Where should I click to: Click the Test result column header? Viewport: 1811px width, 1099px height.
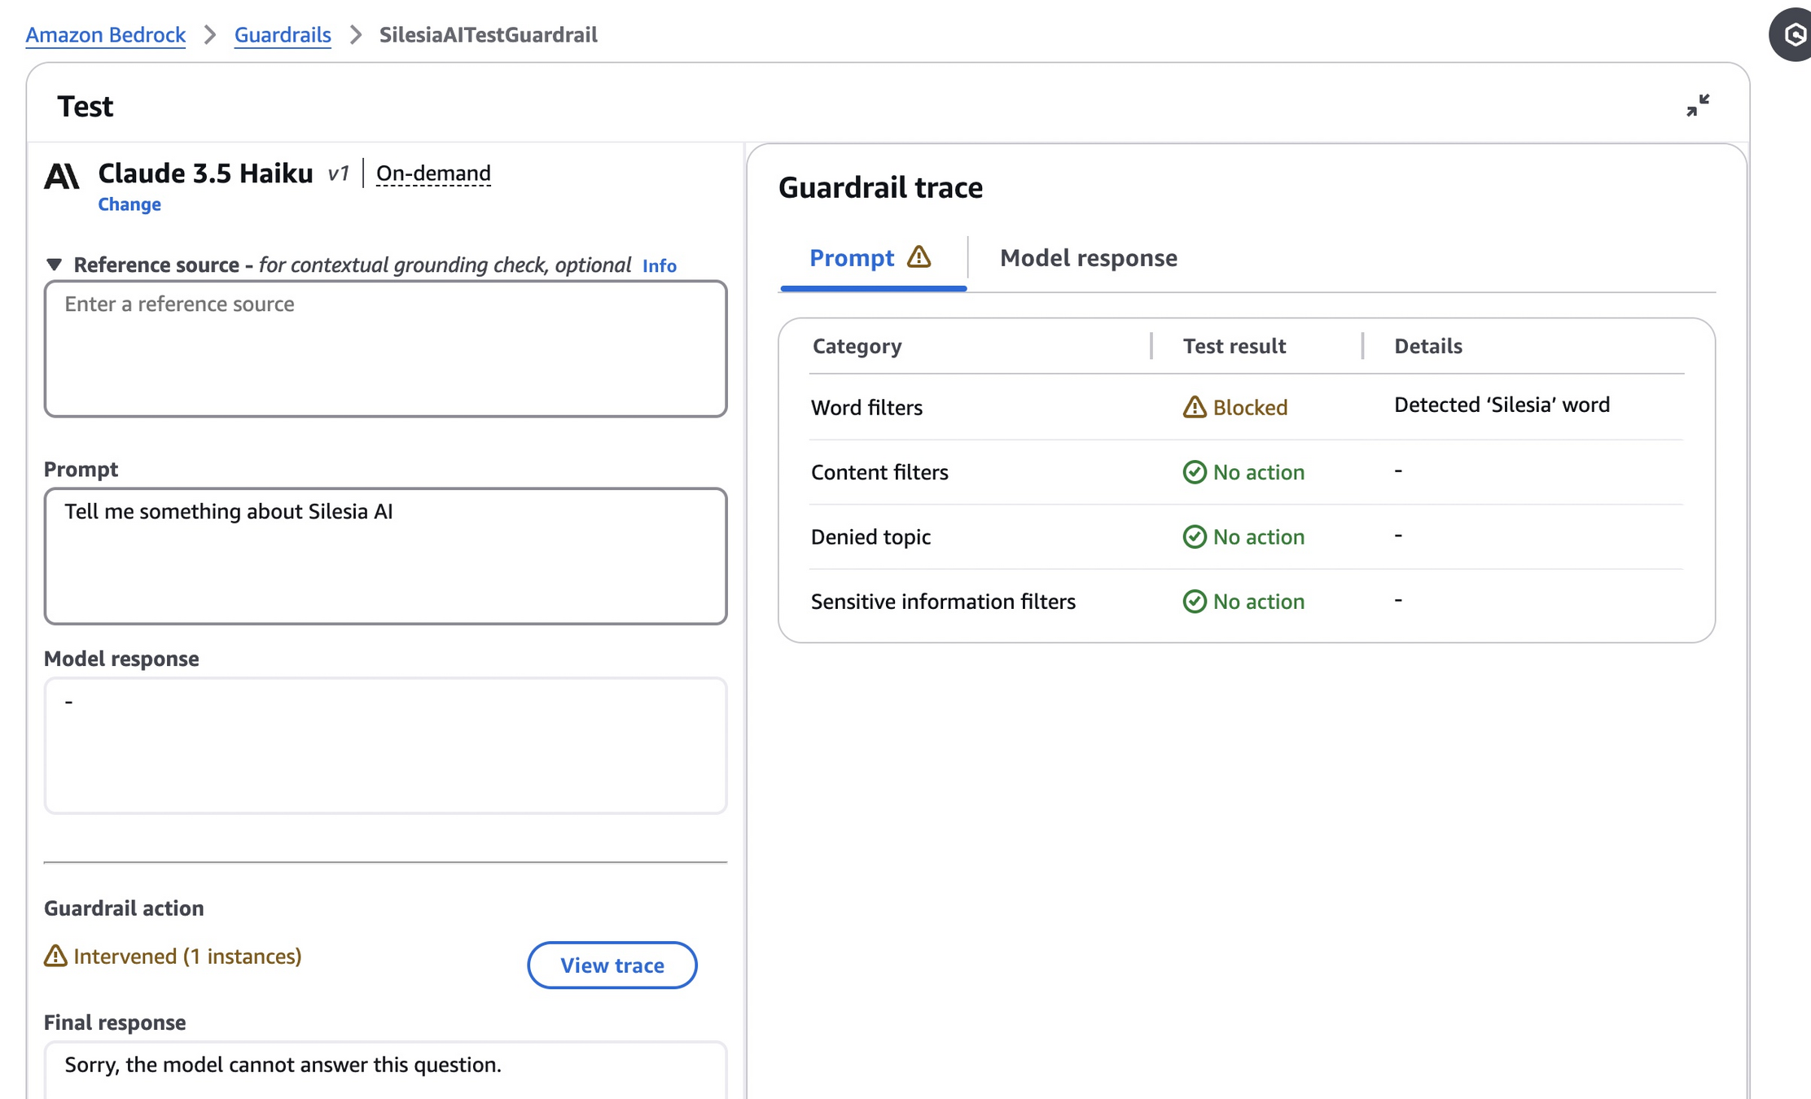click(x=1234, y=346)
